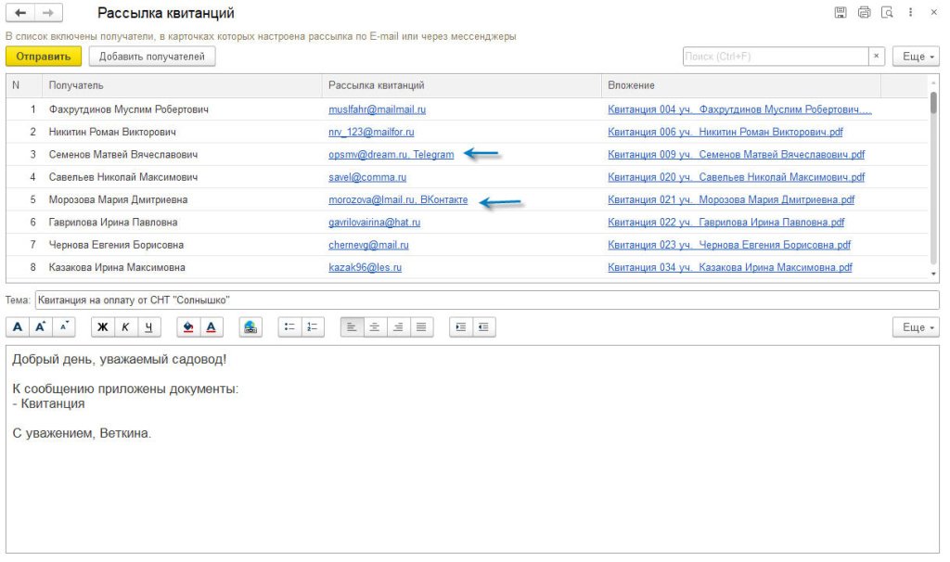
Task: Click the increase font size icon
Action: pos(41,327)
